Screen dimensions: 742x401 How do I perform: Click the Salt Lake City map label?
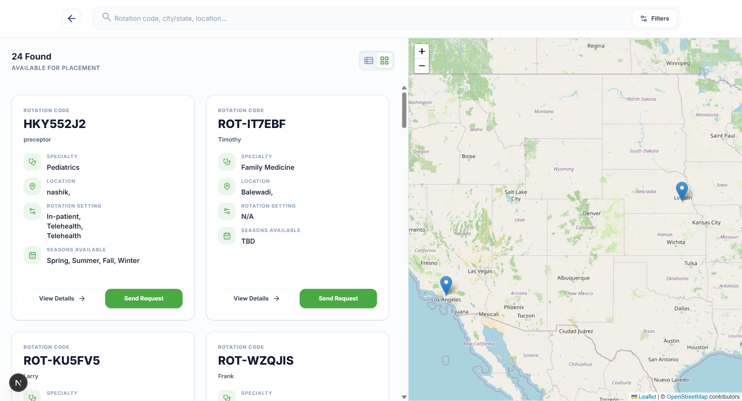[516, 195]
